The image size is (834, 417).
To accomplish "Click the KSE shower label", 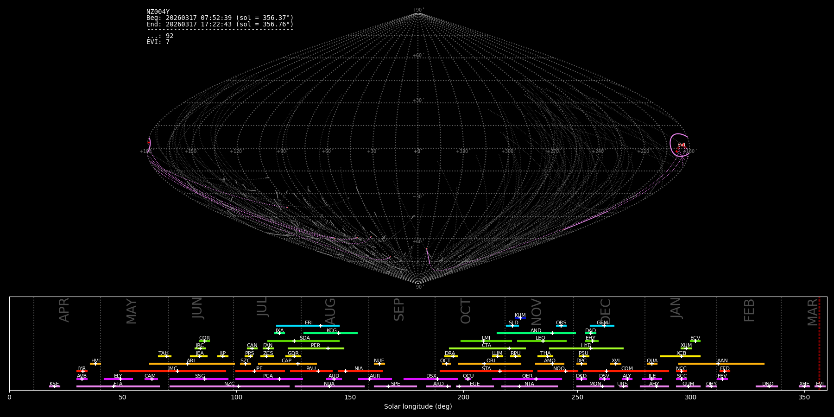I will (x=54, y=384).
